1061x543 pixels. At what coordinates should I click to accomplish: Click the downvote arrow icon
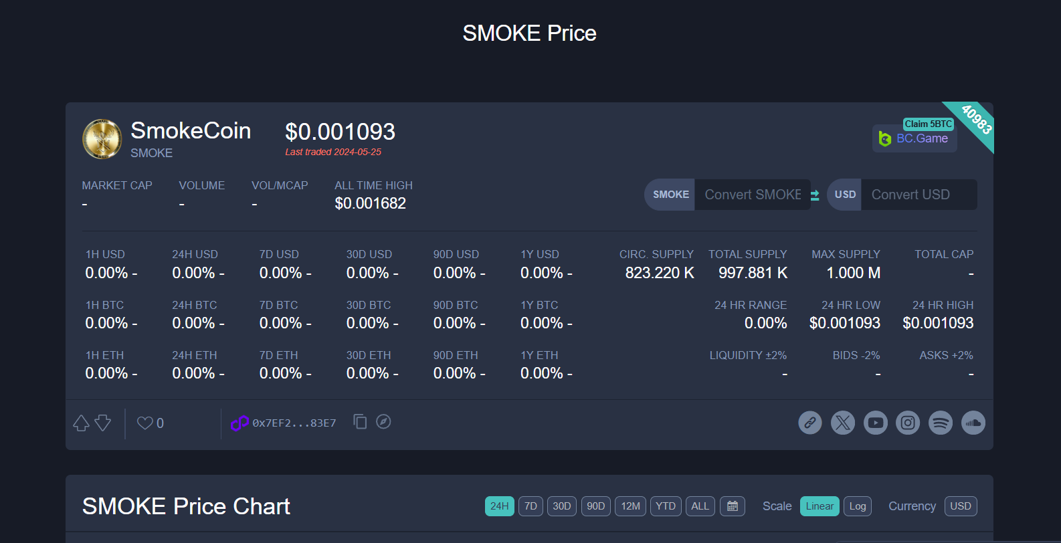pos(103,423)
